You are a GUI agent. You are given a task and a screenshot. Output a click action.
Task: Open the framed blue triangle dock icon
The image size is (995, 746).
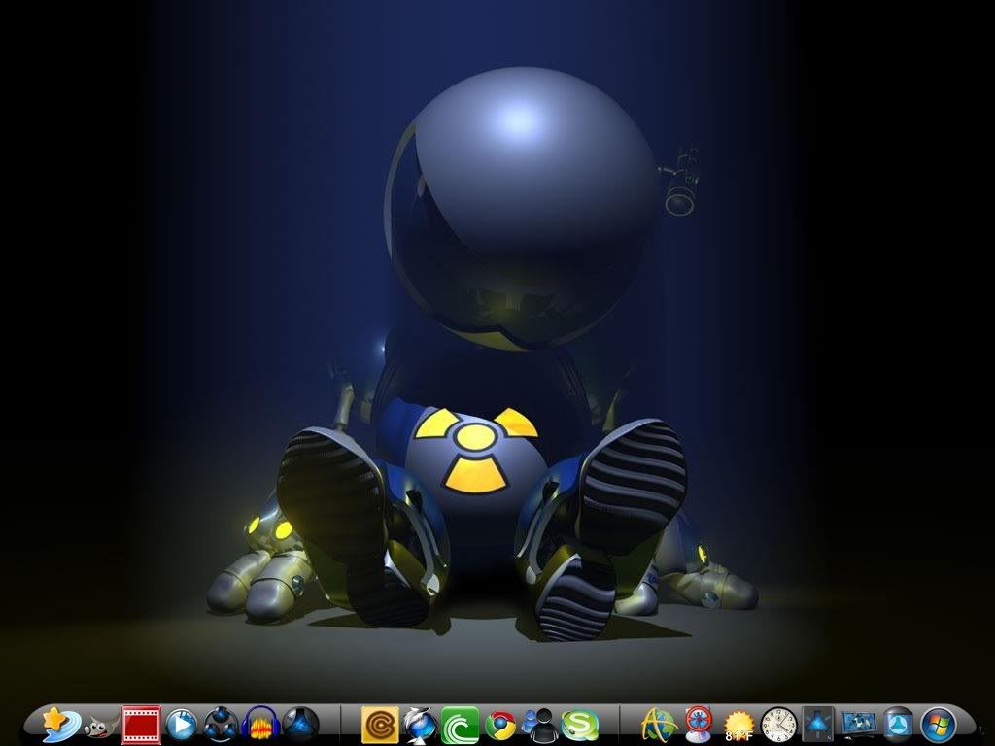click(818, 725)
